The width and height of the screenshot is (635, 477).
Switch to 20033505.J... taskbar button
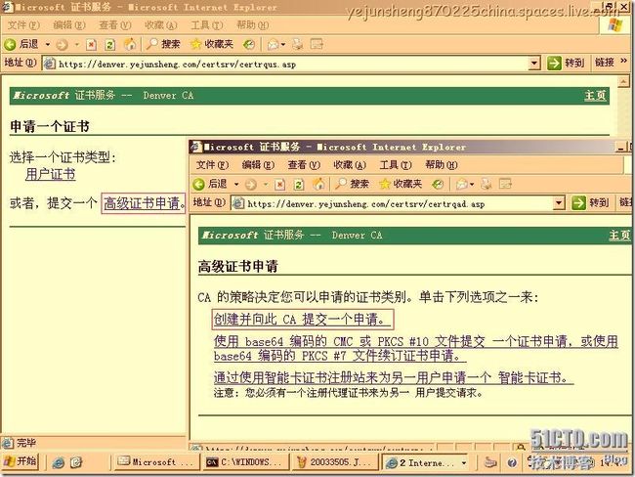[x=334, y=462]
